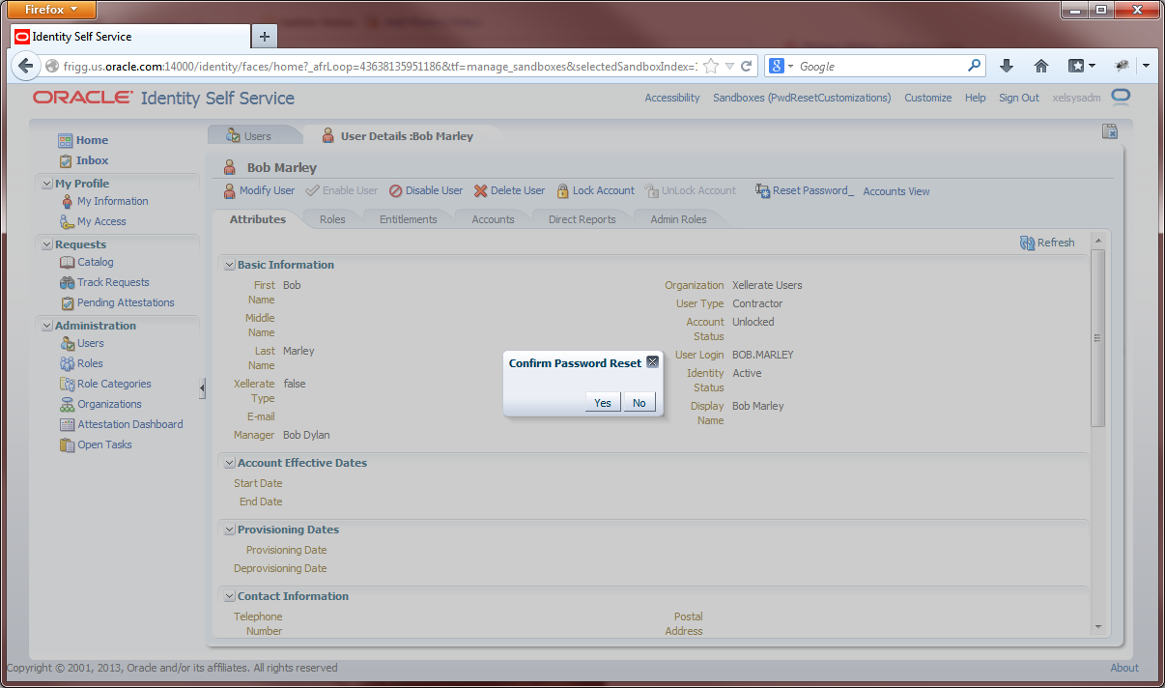Click the Reset Password icon

[x=762, y=190]
